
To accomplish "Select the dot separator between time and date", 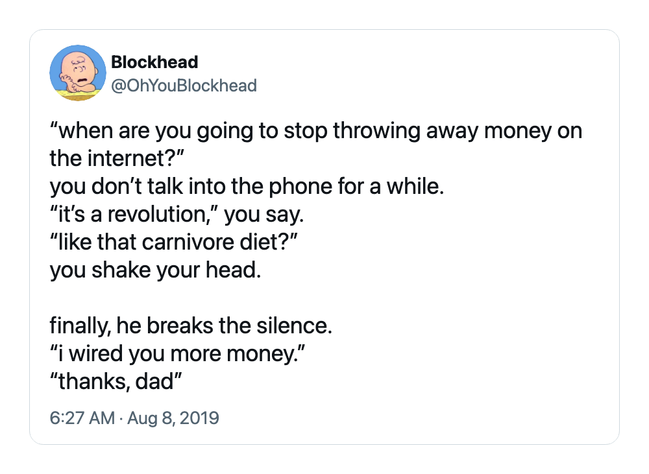I will [121, 418].
